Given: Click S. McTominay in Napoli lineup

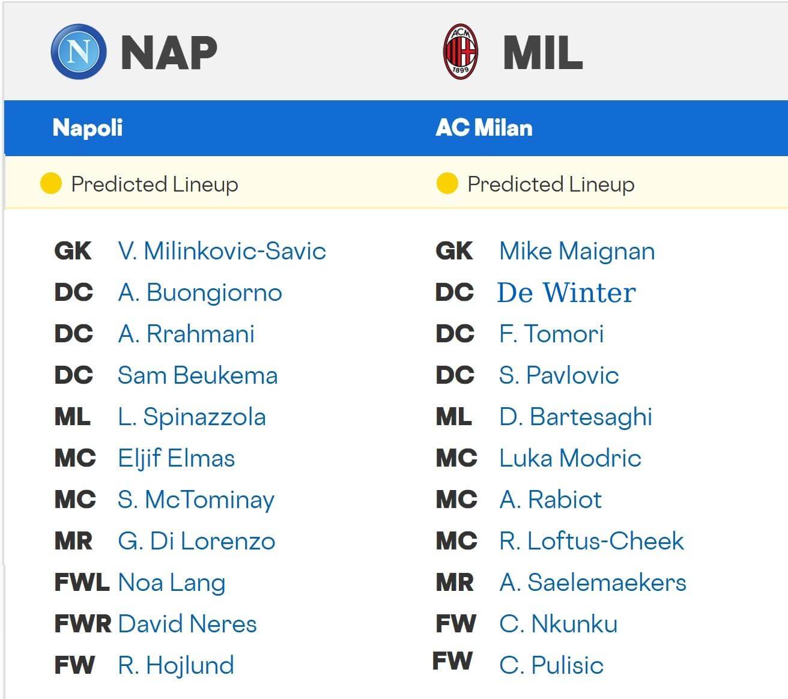Looking at the screenshot, I should point(196,500).
